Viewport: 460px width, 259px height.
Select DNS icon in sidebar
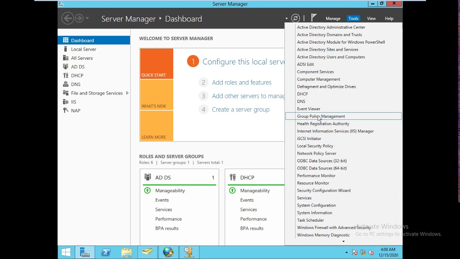[x=66, y=84]
